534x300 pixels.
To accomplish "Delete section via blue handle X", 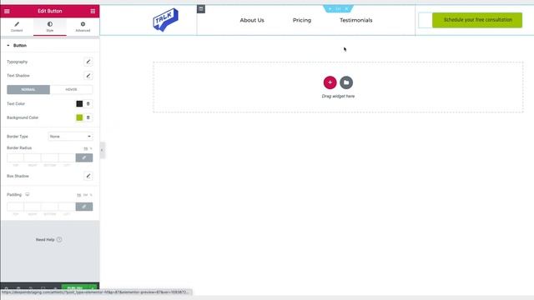I will click(347, 9).
